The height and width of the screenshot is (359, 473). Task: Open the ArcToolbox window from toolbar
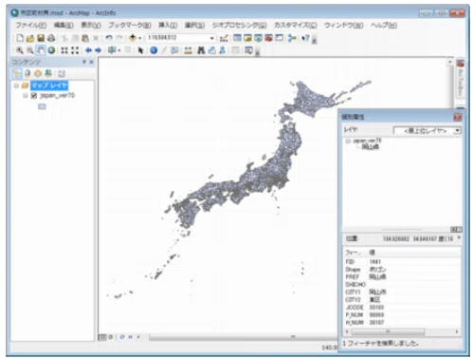tap(268, 38)
